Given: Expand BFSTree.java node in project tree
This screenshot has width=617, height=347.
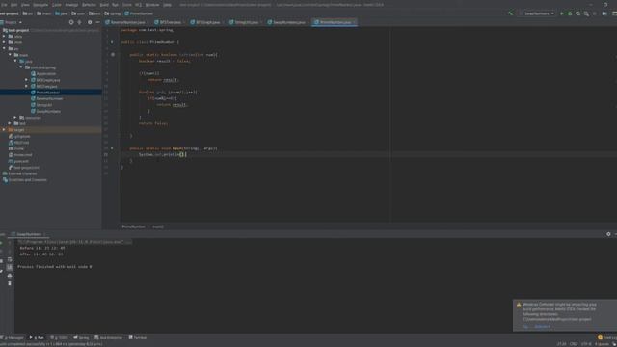Looking at the screenshot, I should click(x=26, y=86).
